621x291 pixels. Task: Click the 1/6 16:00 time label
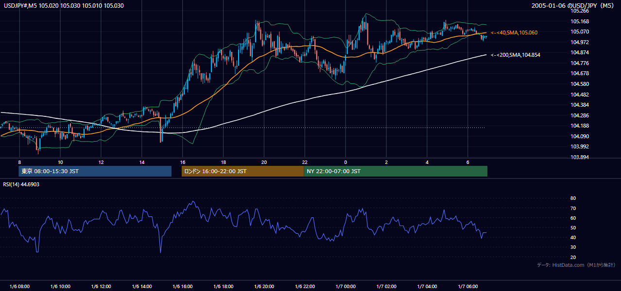[x=182, y=286]
